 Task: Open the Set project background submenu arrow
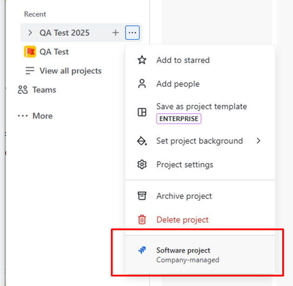[259, 141]
